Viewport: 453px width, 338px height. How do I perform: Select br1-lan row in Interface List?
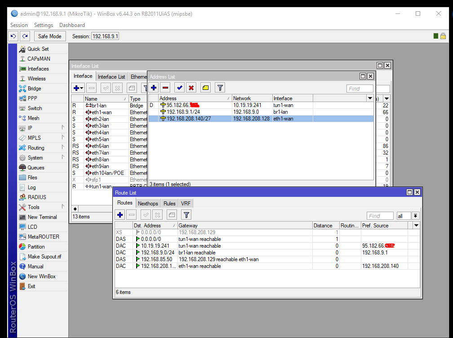[109, 106]
